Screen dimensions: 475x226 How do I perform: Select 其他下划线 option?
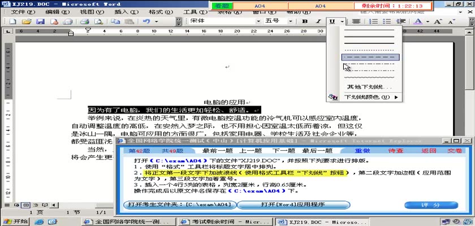370,87
